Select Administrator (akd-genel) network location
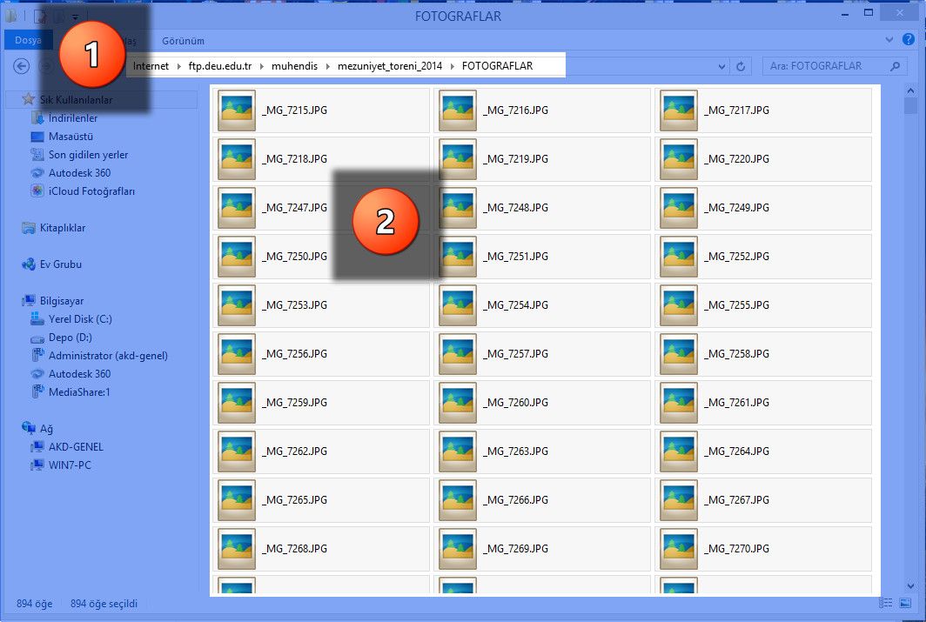 (x=108, y=356)
